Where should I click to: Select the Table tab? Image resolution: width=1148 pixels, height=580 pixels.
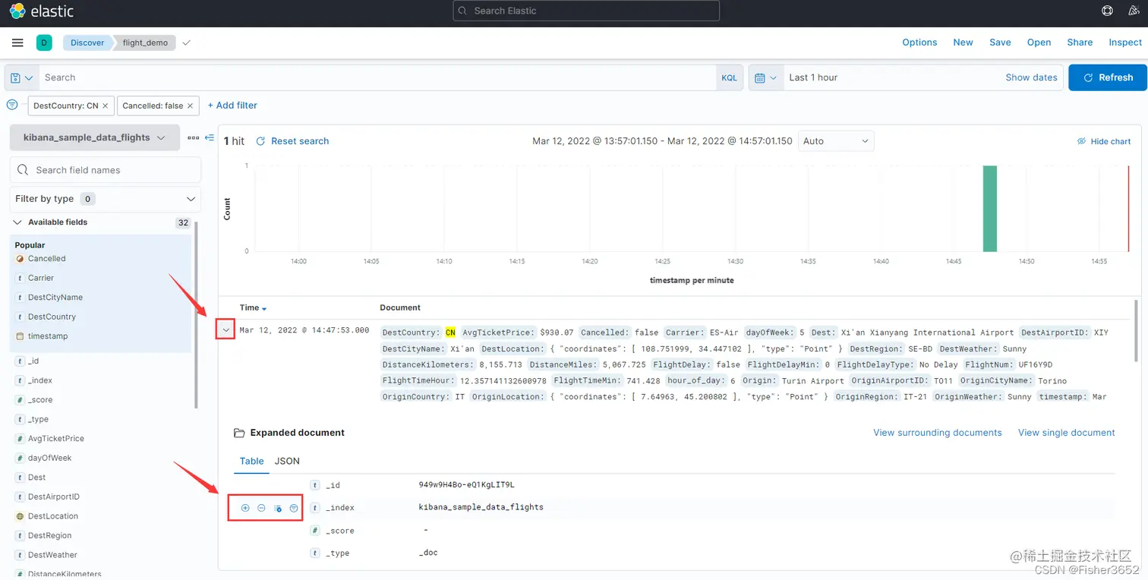[x=252, y=461]
